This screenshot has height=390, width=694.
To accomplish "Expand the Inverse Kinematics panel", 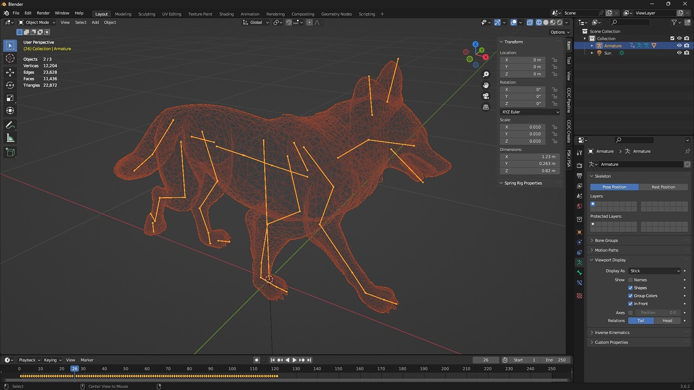I will pyautogui.click(x=612, y=333).
